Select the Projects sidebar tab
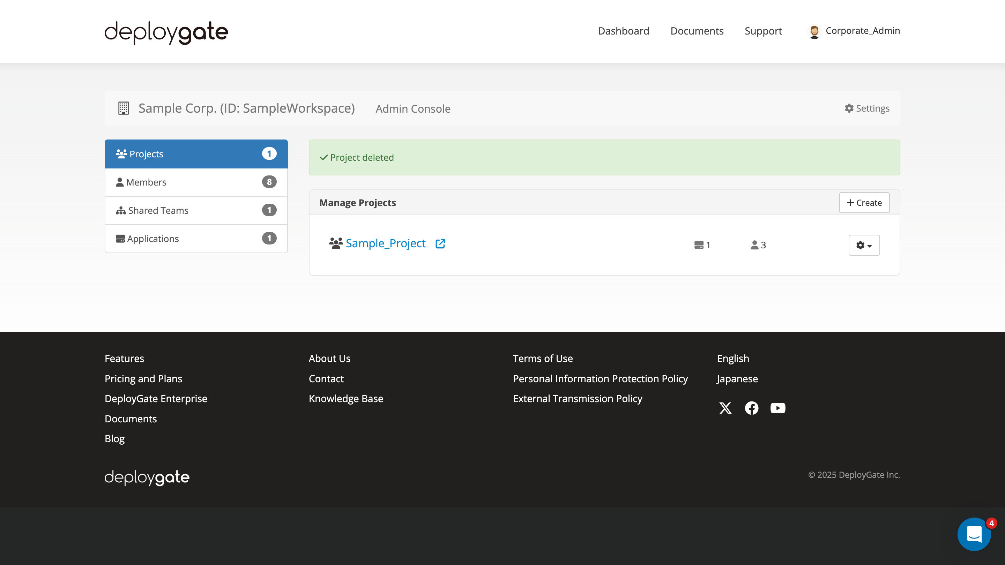The width and height of the screenshot is (1005, 565). coord(196,154)
